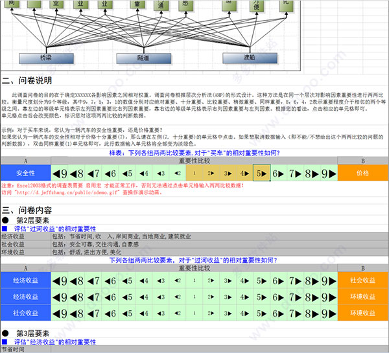Click the center 1 cell in 安全性 sample row
This screenshot has width=389, height=353.
[194, 174]
